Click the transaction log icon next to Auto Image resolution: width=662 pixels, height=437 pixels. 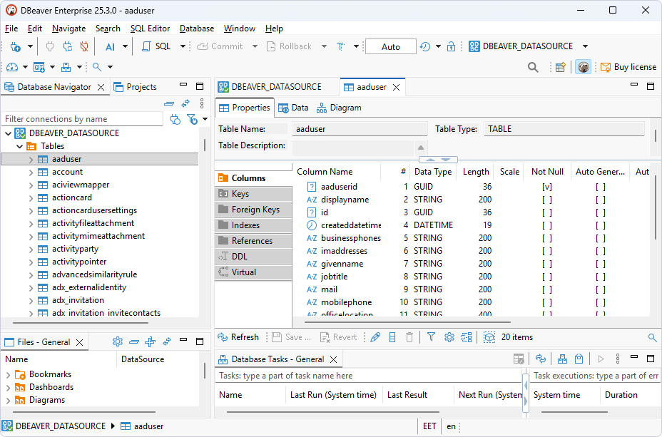point(424,46)
